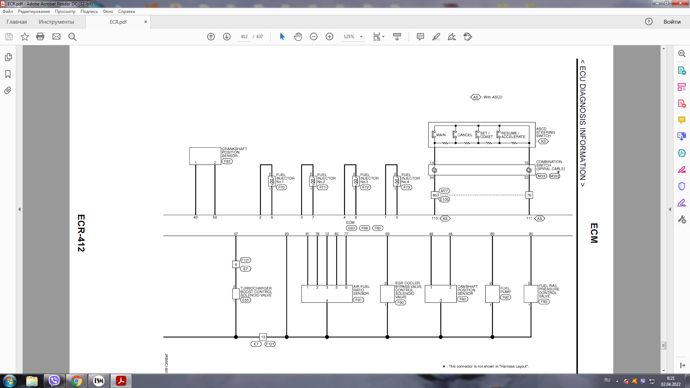Open the 125% zoom level dropdown
Viewport: 690px width, 388px height.
coord(361,37)
